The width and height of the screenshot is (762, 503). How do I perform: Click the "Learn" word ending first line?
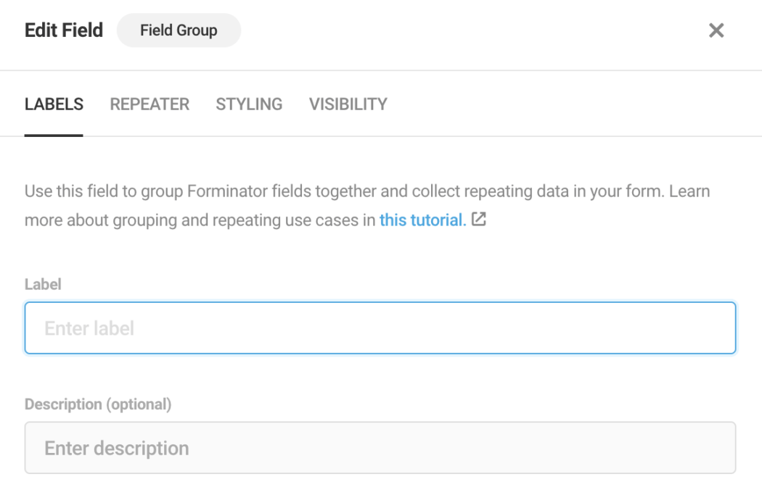(689, 192)
